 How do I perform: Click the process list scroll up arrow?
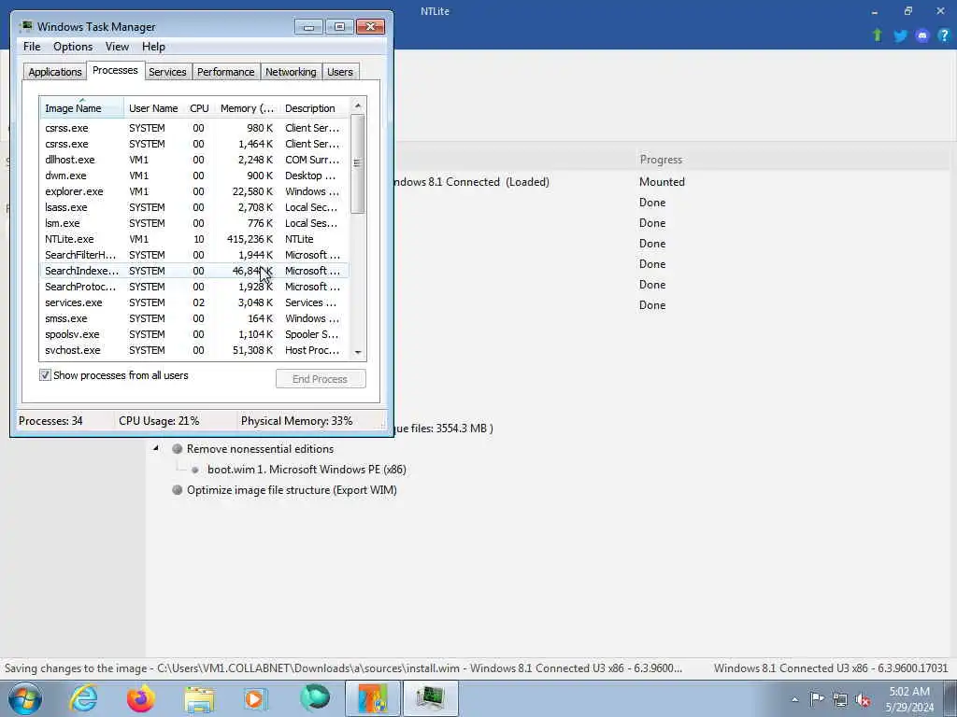click(x=358, y=106)
